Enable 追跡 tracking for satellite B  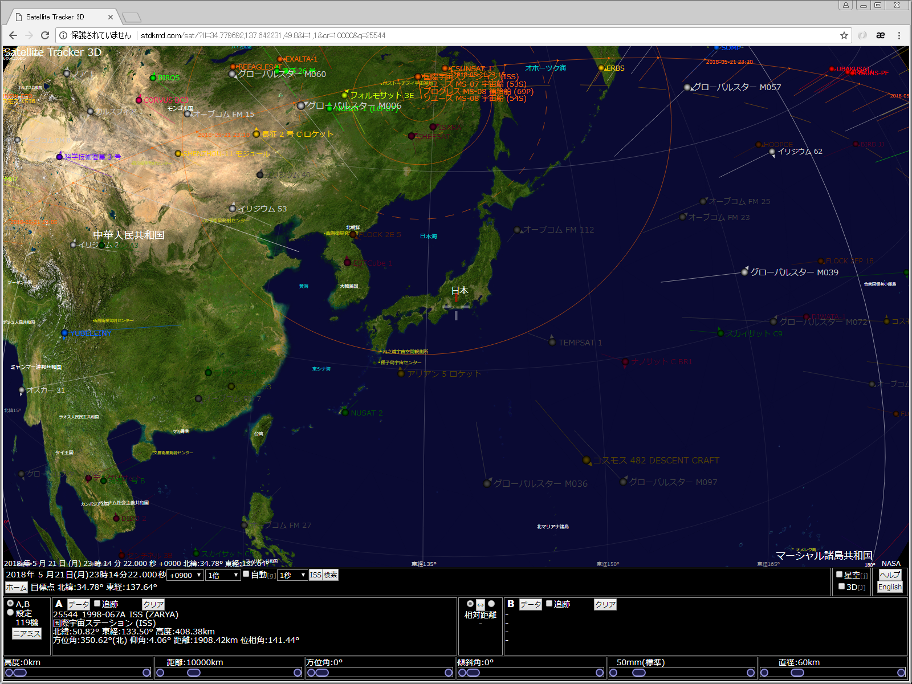pos(549,603)
